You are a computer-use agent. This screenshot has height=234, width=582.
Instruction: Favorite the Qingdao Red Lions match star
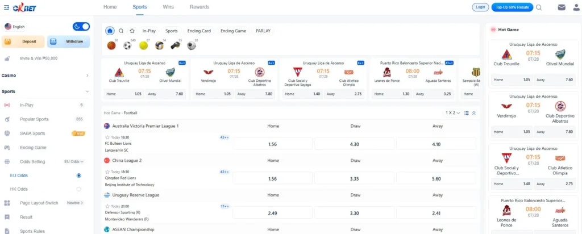point(107,172)
